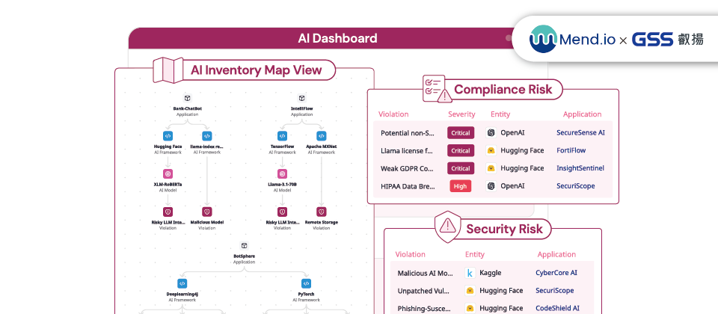
Task: Select the PyTorch framework code icon
Action: (x=307, y=283)
